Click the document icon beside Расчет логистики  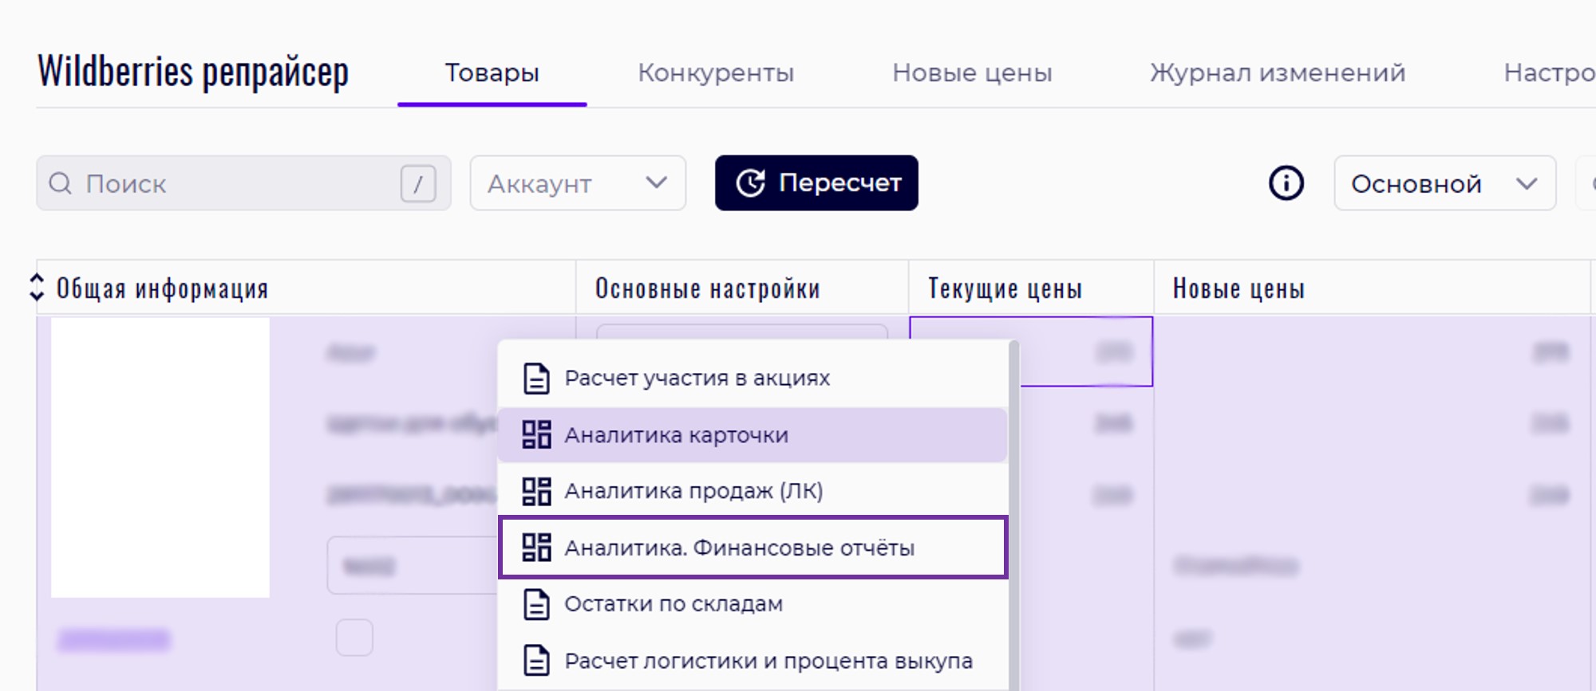(536, 661)
